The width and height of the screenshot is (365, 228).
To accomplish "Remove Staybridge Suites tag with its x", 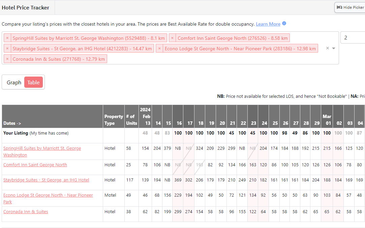I will point(7,49).
